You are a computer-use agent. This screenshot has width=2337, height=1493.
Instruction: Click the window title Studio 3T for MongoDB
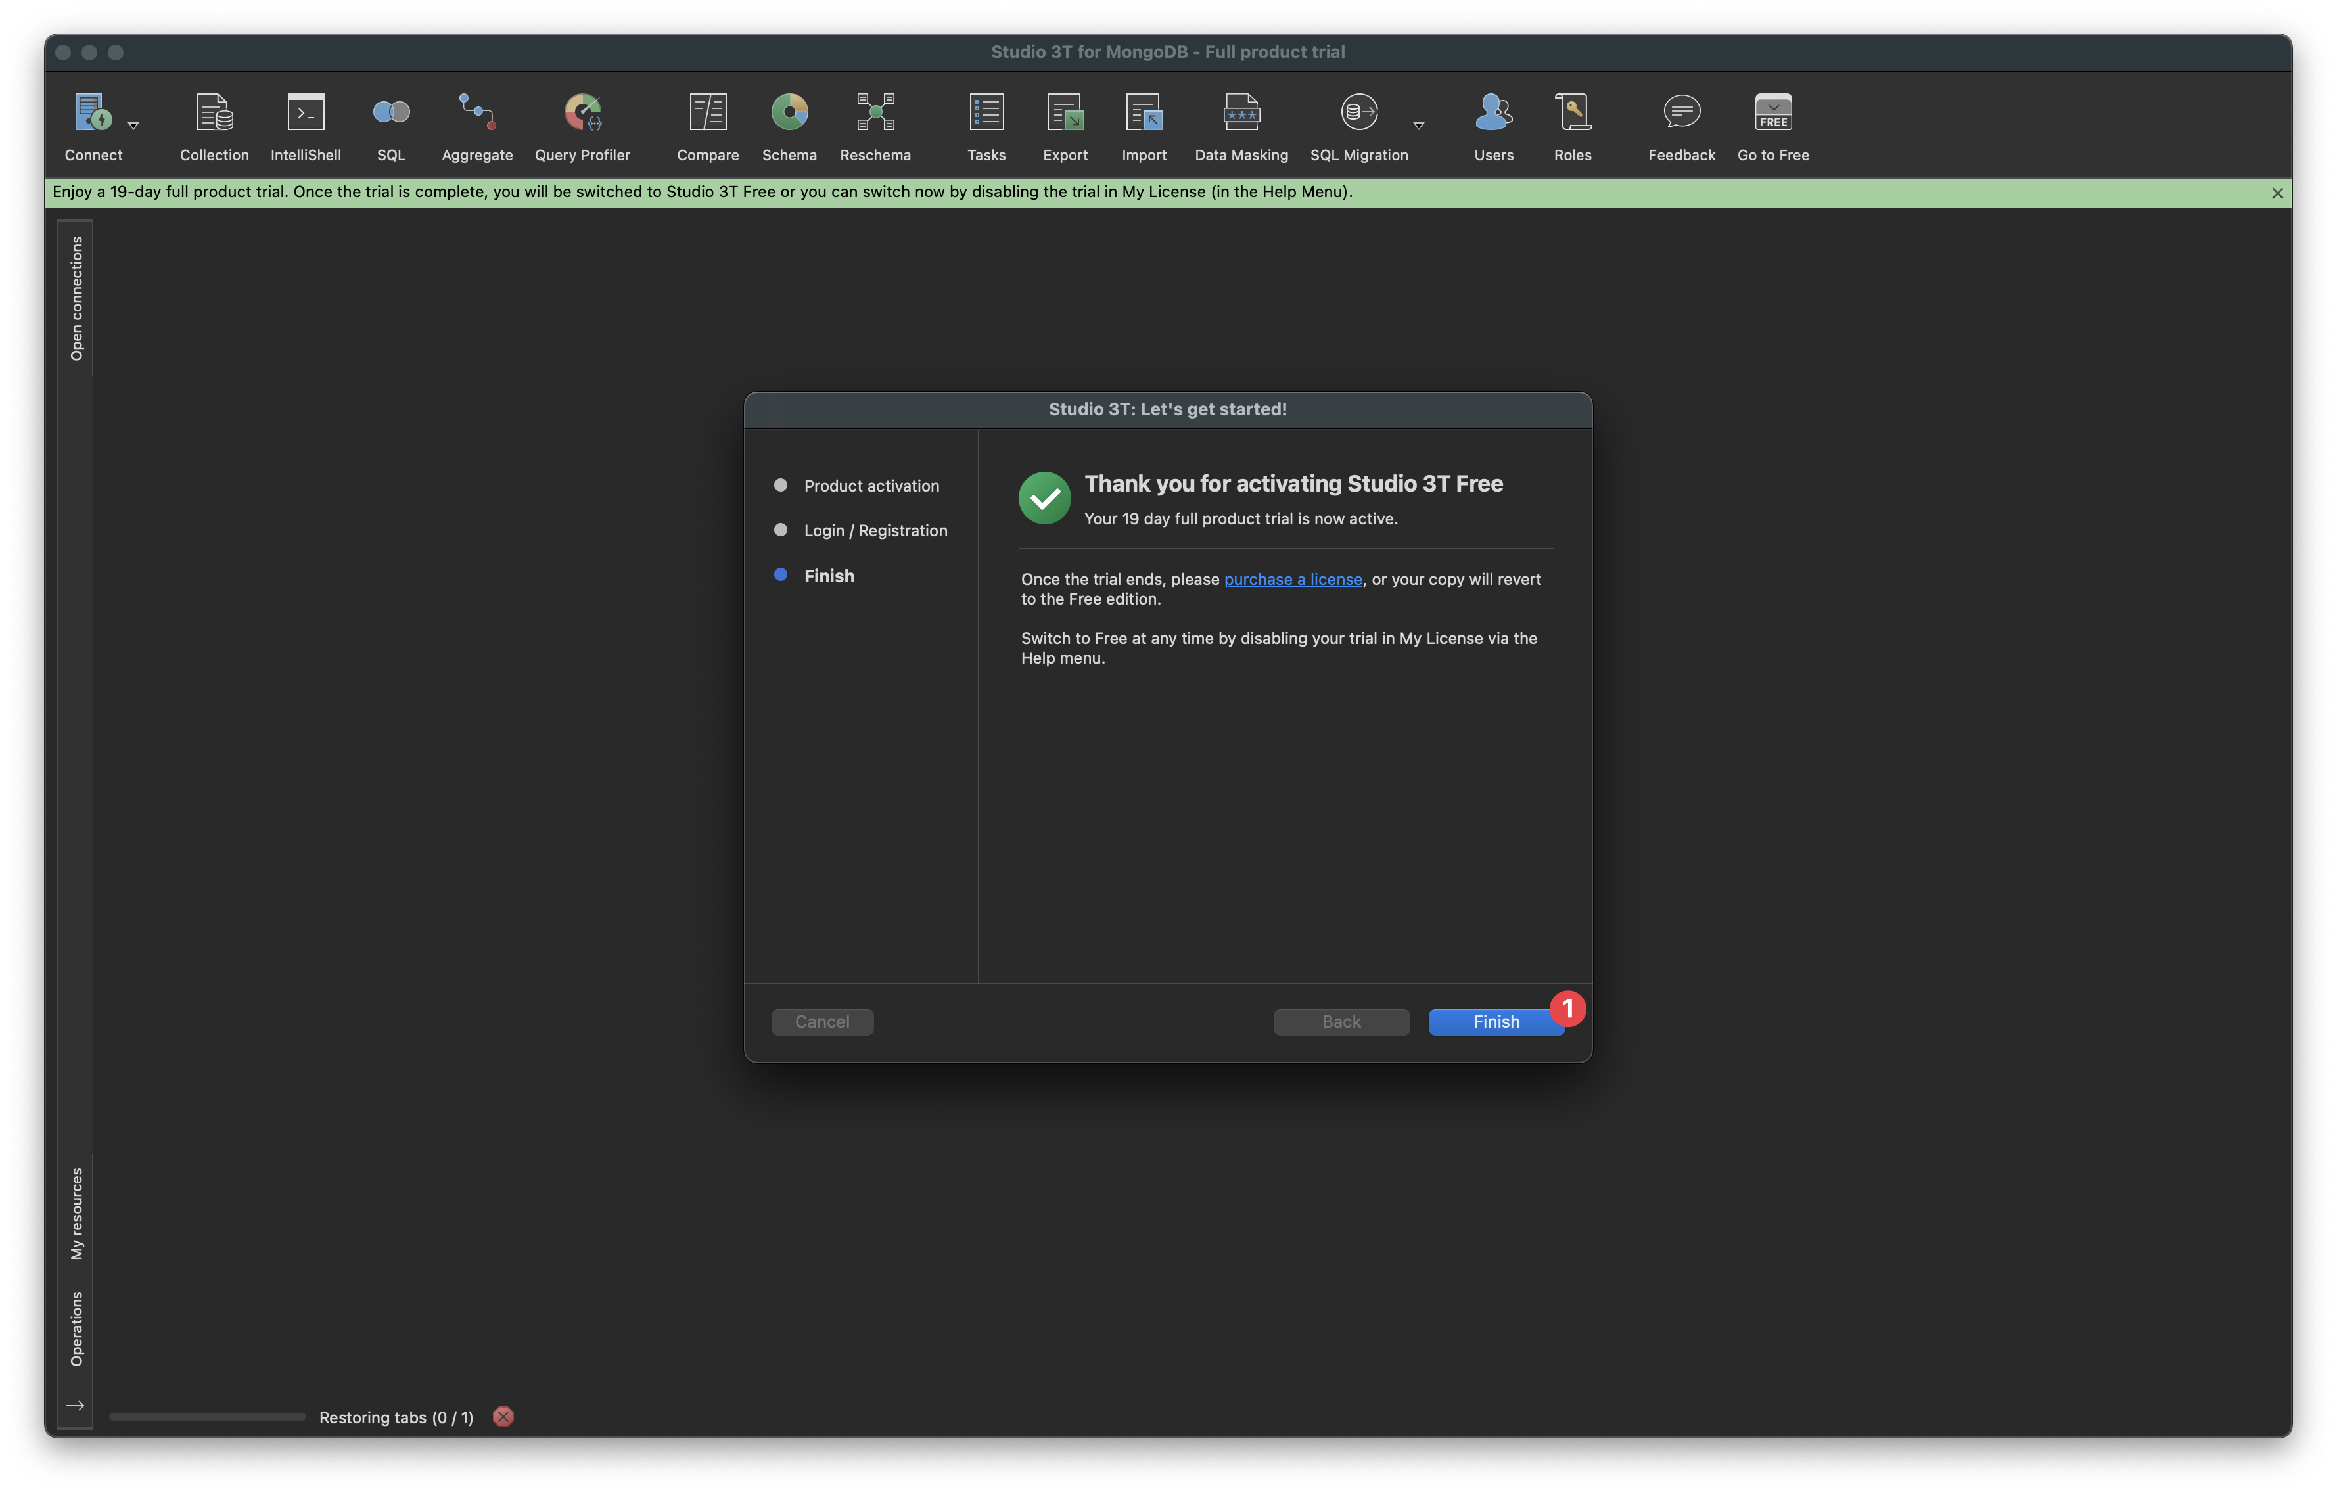(x=1168, y=51)
